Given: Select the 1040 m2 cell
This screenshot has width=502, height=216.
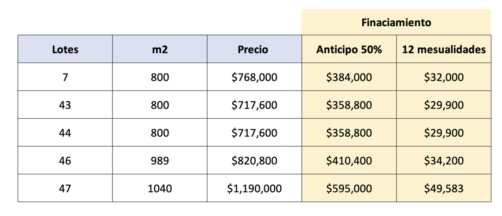Looking at the screenshot, I should tap(160, 188).
